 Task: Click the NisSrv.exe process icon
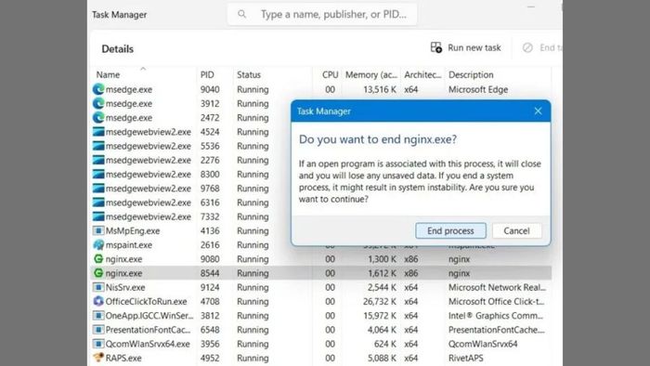coord(98,287)
